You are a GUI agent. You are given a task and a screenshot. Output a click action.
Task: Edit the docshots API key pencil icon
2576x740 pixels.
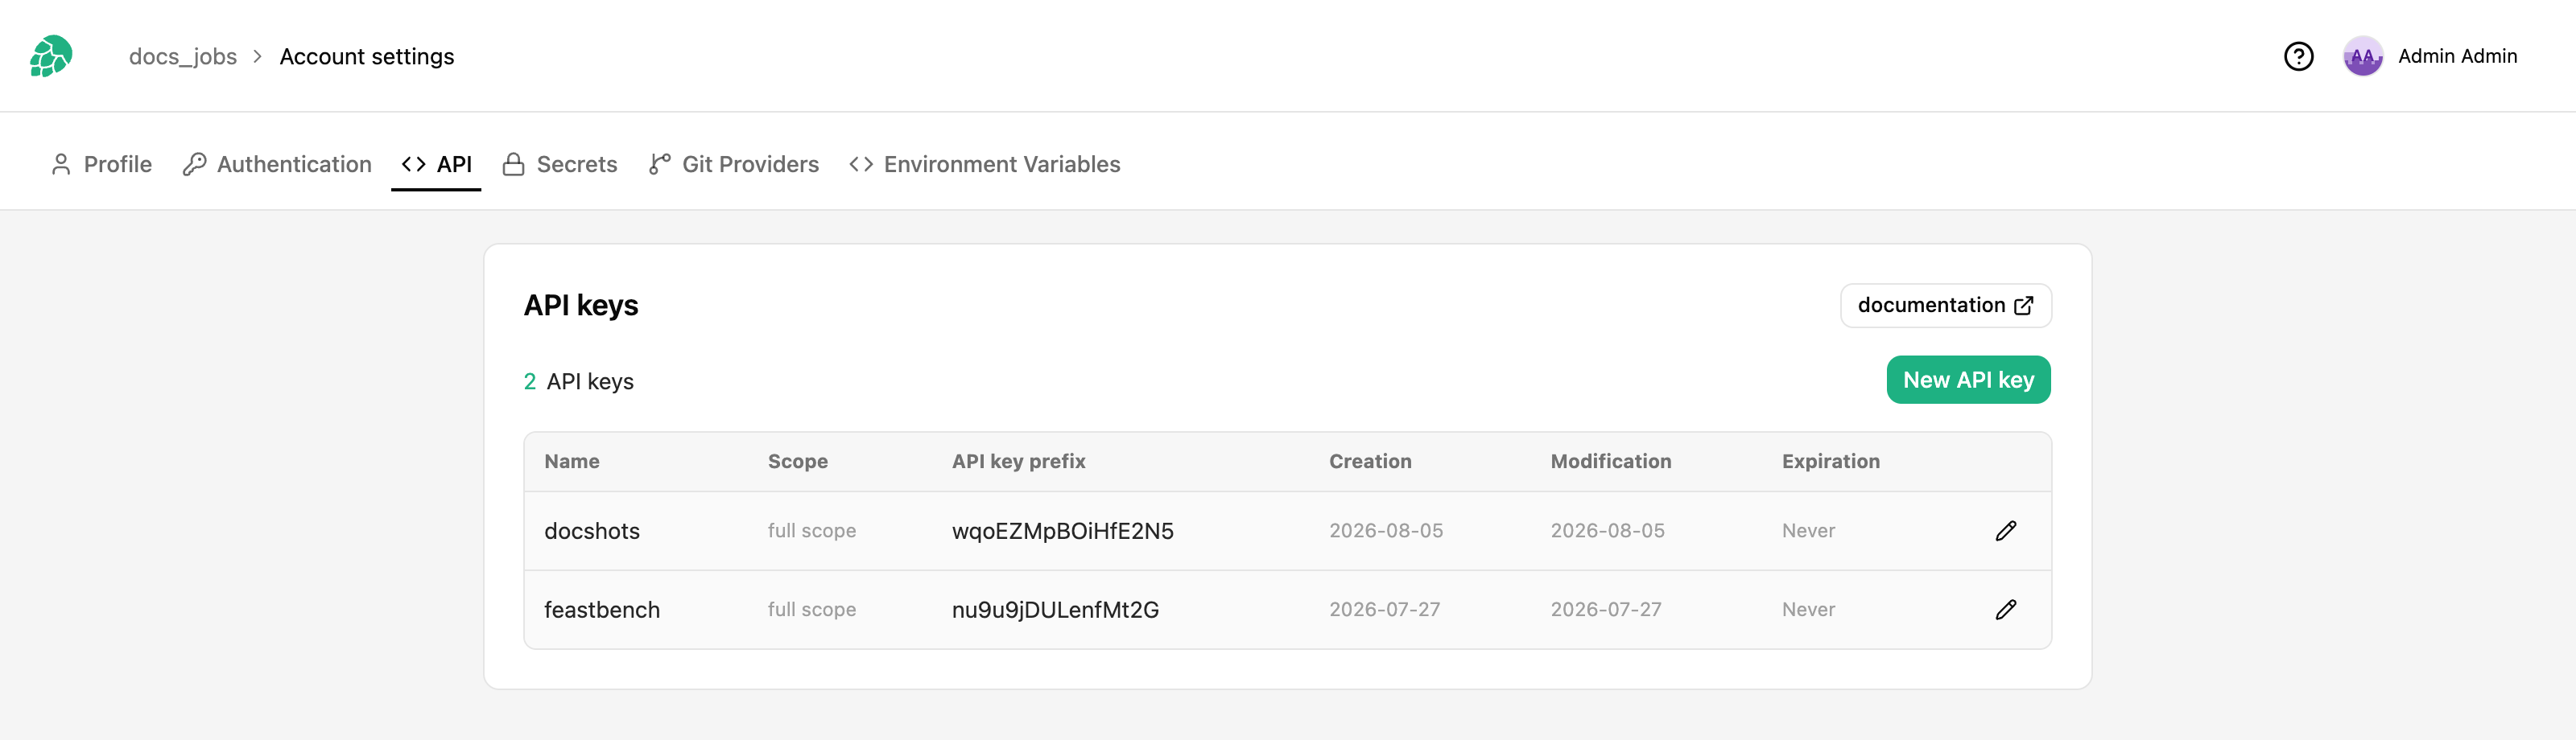tap(2005, 530)
